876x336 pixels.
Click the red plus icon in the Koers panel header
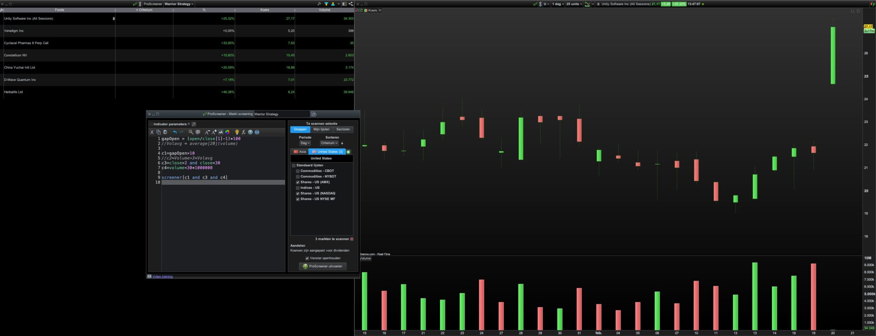click(357, 10)
